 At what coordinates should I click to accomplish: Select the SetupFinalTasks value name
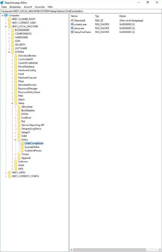[x=82, y=32]
